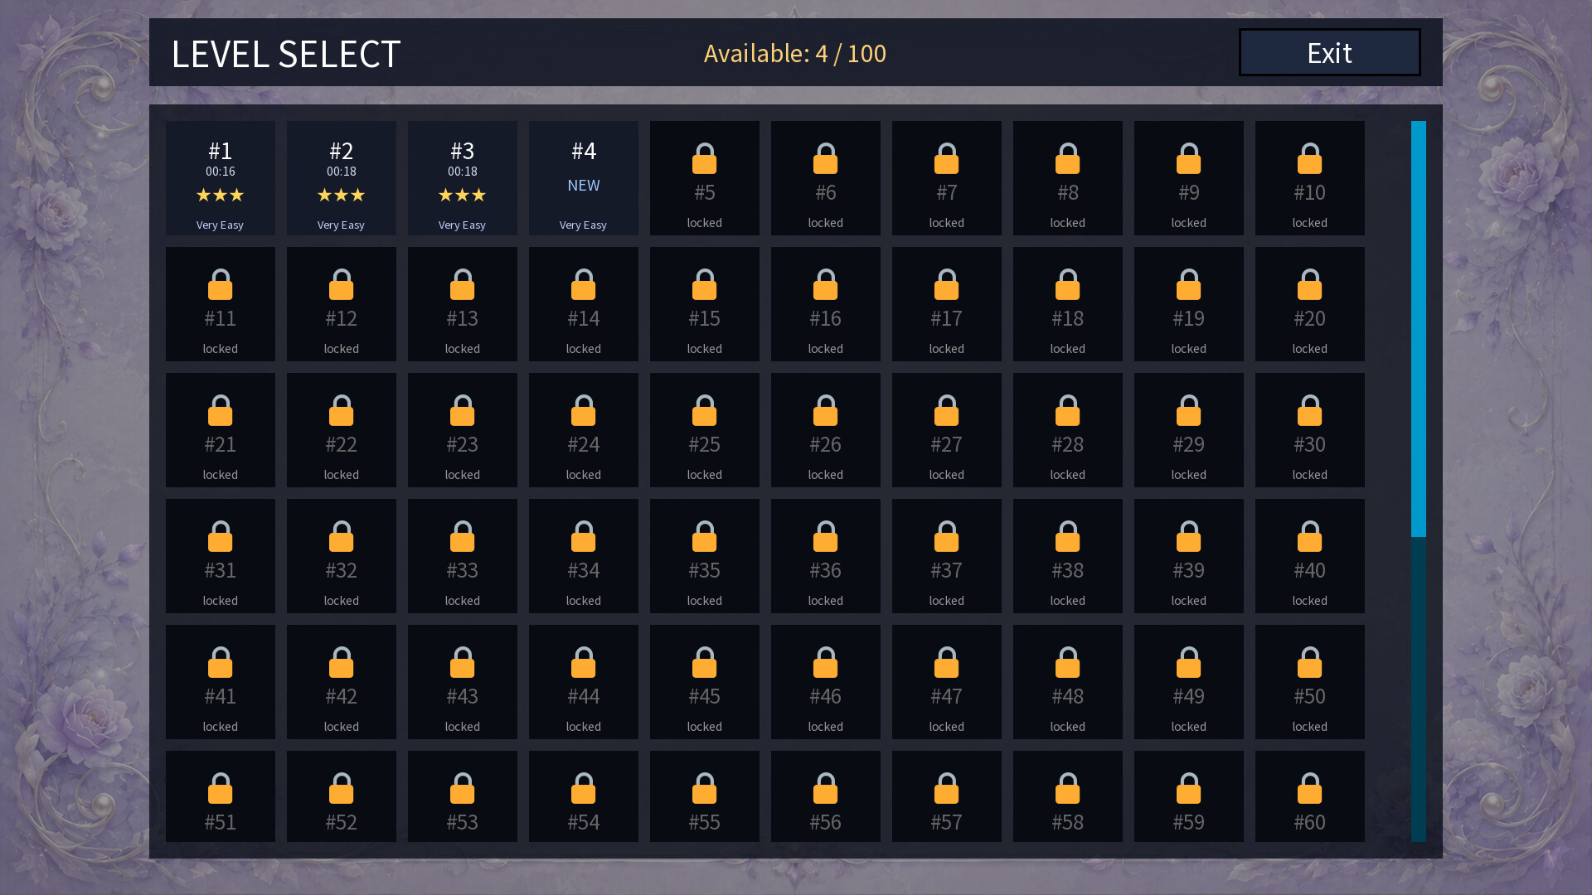The image size is (1592, 895).
Task: Click the #55 level number label
Action: point(705,822)
